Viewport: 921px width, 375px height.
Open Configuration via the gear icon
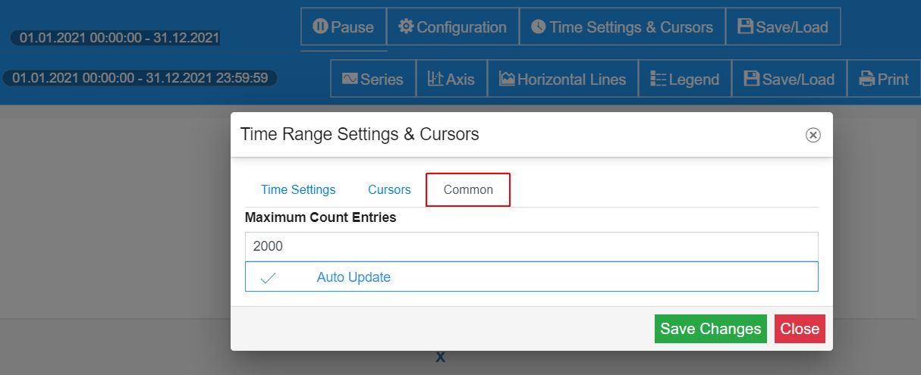407,27
